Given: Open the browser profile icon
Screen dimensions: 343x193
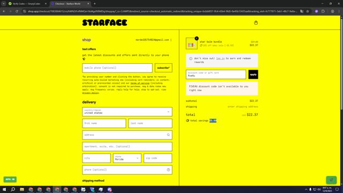Looking at the screenshot, I should tap(332, 11).
